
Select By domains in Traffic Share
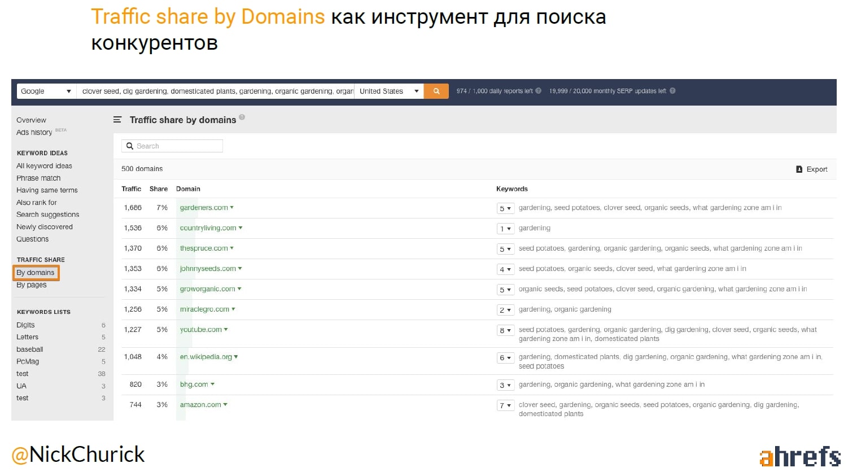pos(36,273)
